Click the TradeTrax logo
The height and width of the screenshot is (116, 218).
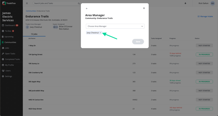(x=9, y=3)
